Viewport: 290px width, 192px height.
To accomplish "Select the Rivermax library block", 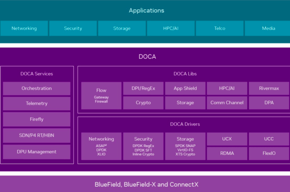I will 269,89.
